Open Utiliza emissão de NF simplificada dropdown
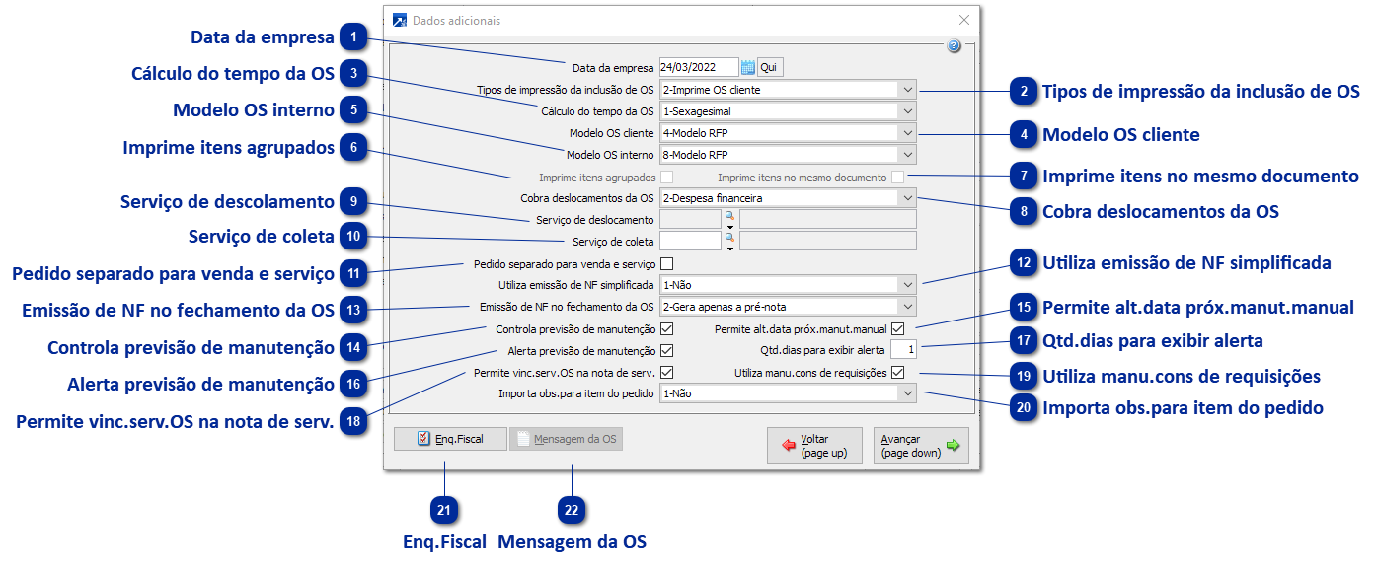 907,284
